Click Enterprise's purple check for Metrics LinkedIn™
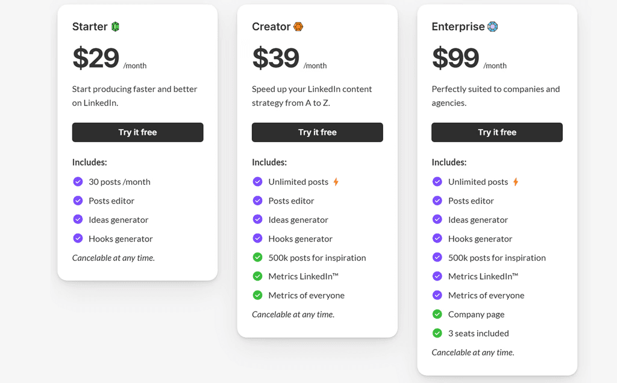617x383 pixels. point(437,276)
